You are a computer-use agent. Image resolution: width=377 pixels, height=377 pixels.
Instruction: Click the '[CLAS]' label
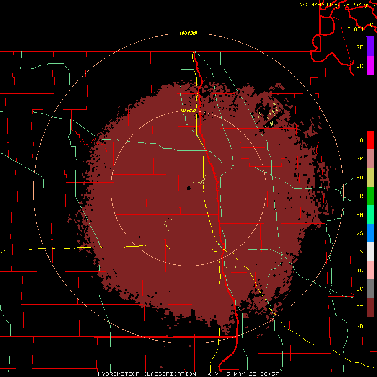coord(354,29)
